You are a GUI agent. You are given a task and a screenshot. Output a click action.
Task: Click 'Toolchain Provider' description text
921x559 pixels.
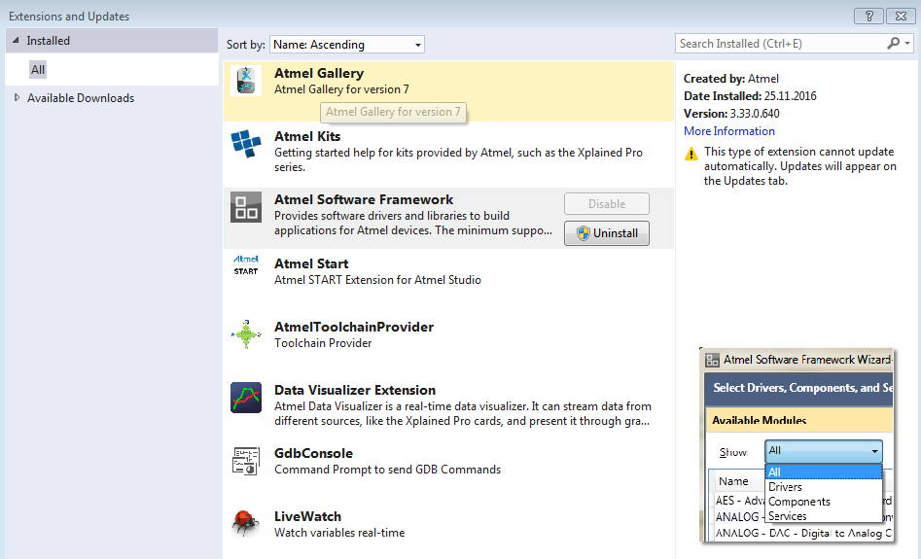point(323,343)
